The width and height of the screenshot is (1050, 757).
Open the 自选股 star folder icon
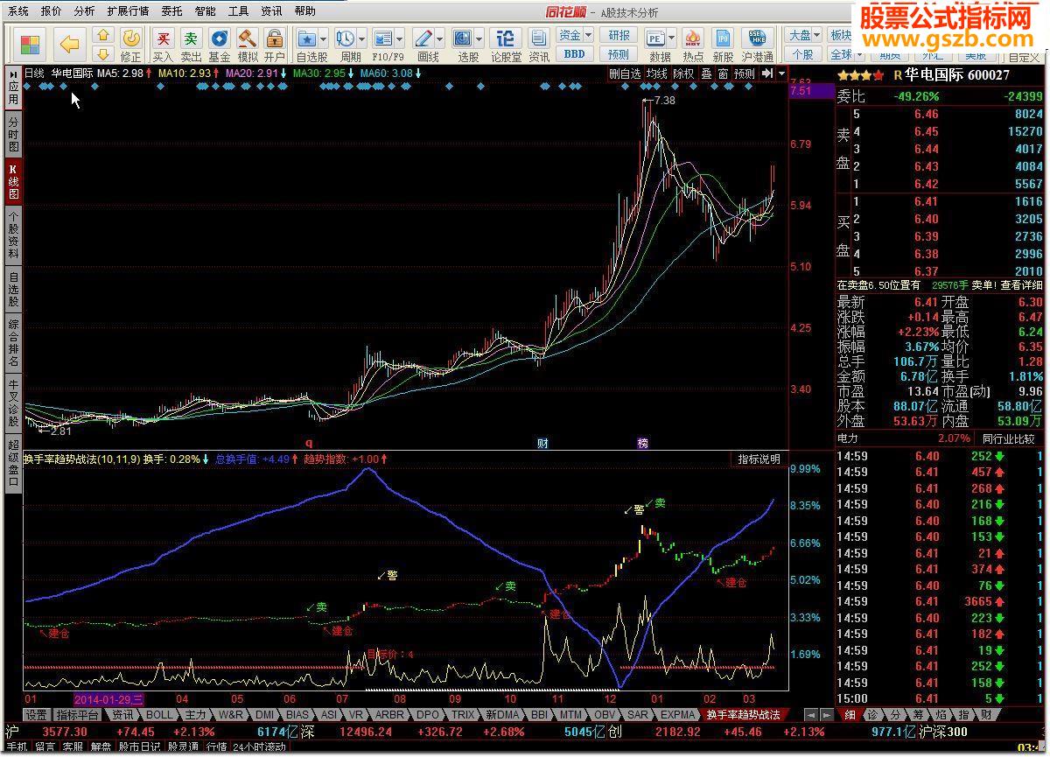(x=306, y=39)
